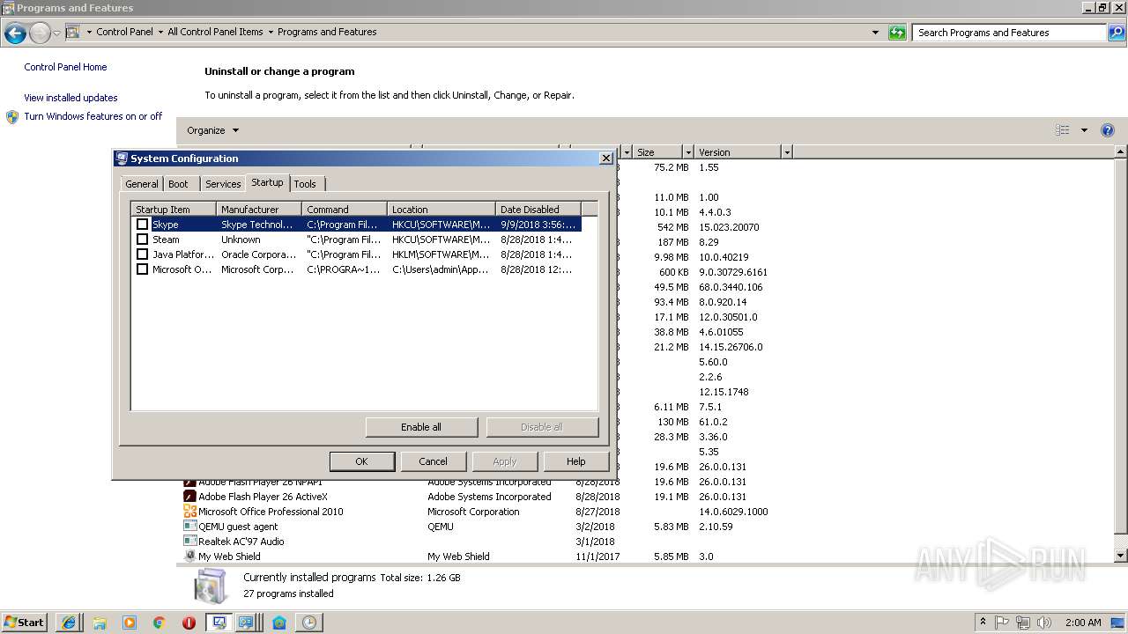
Task: Tick the Java Platform startup checkbox
Action: click(142, 254)
